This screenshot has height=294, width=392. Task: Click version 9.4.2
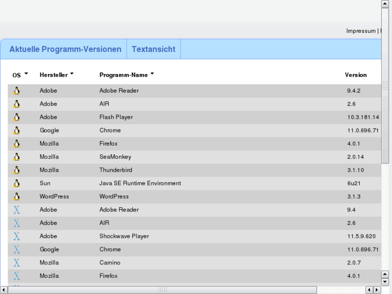[x=354, y=91]
